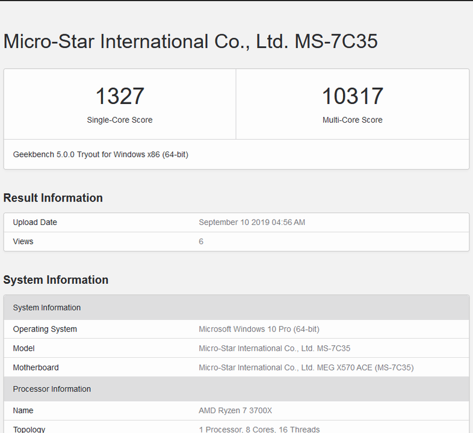
Task: Select the Model value ending MS-7C35
Action: [x=274, y=349]
